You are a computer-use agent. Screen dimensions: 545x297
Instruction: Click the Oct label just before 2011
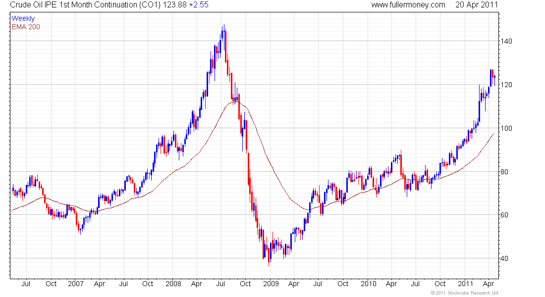tap(440, 284)
